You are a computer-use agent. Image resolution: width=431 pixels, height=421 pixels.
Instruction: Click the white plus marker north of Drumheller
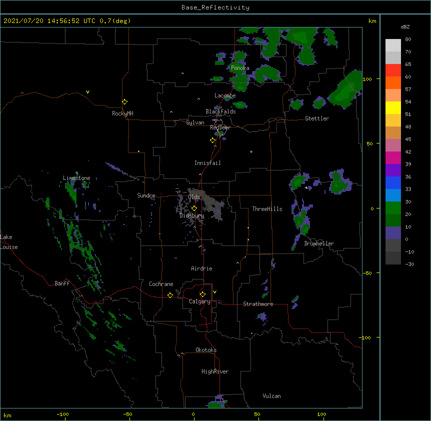(x=306, y=187)
